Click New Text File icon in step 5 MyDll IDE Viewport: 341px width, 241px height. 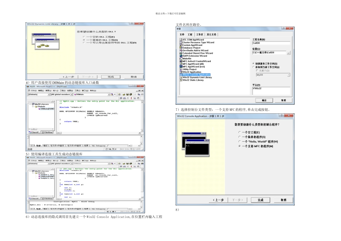[x=120, y=164]
